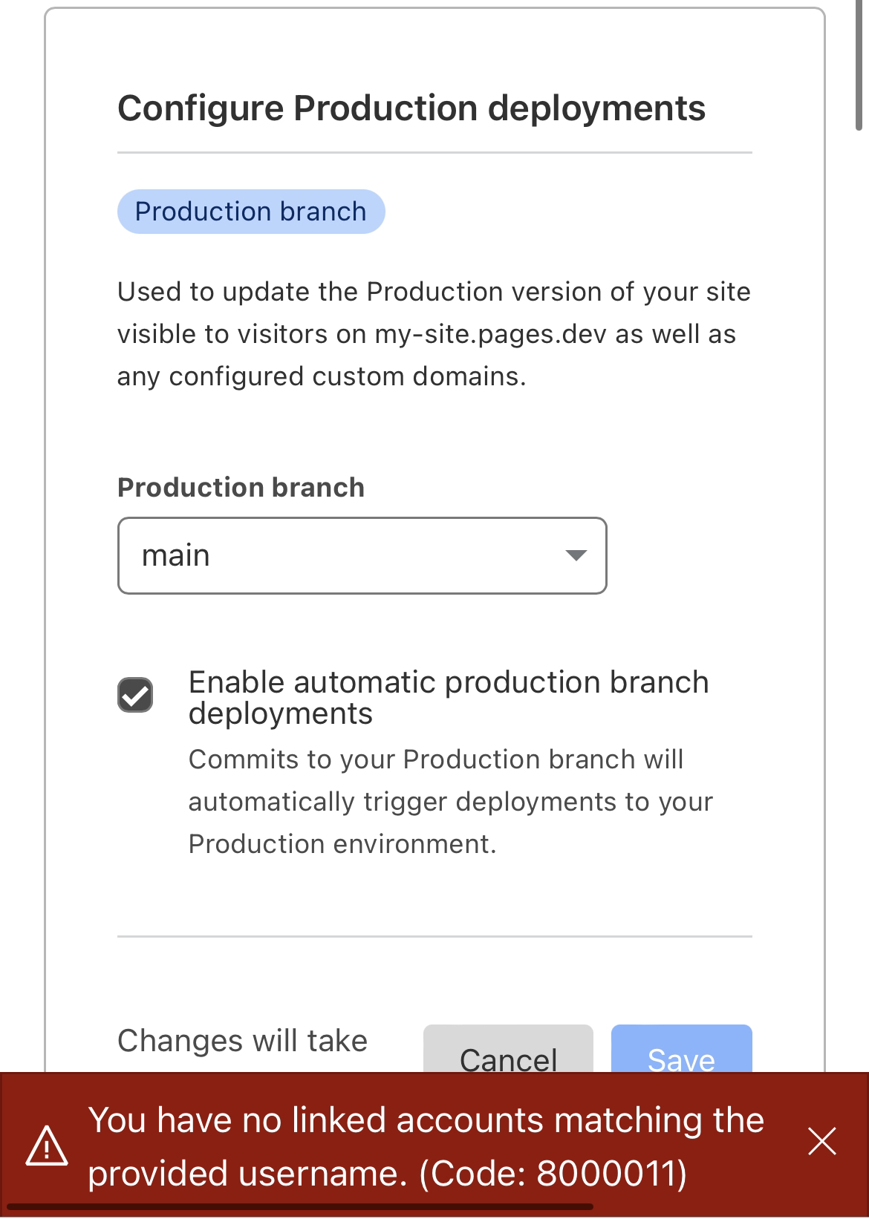Click the error progress bar under the notification
This screenshot has height=1219, width=869.
click(297, 1207)
